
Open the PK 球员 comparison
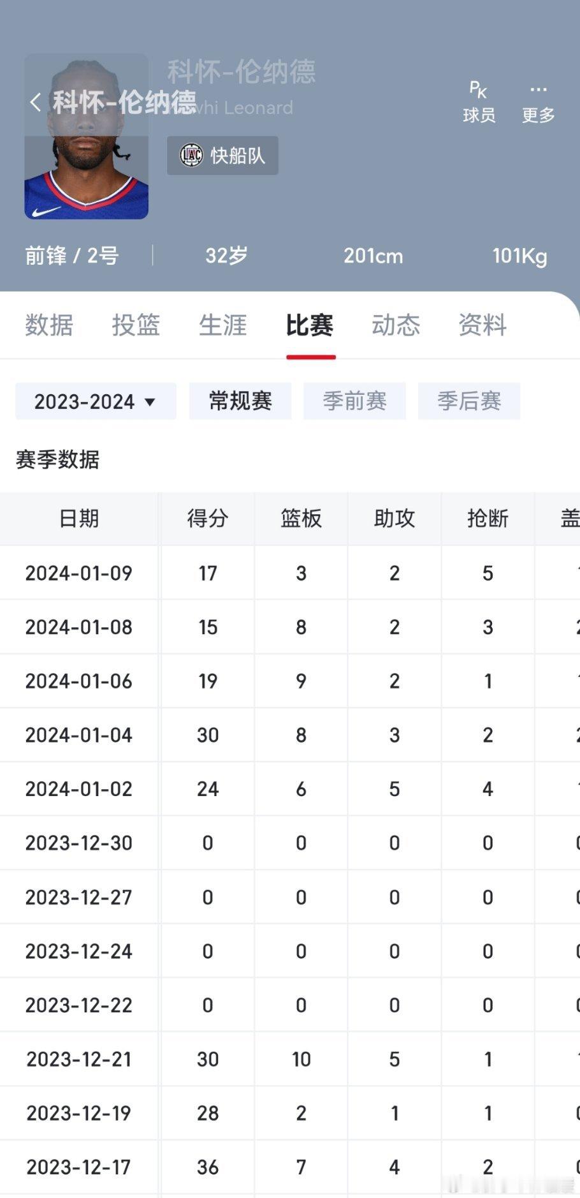point(479,102)
